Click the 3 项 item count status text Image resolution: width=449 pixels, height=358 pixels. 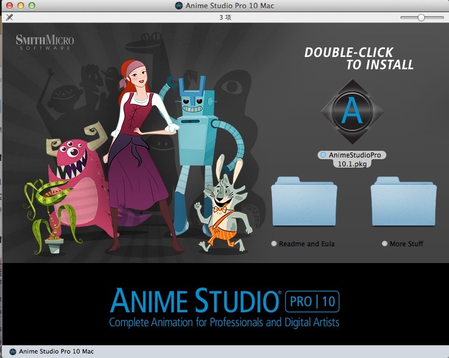click(225, 17)
